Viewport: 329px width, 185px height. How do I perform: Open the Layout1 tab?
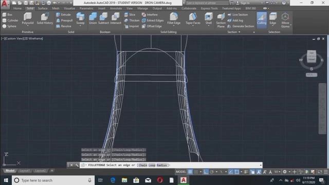(24, 171)
